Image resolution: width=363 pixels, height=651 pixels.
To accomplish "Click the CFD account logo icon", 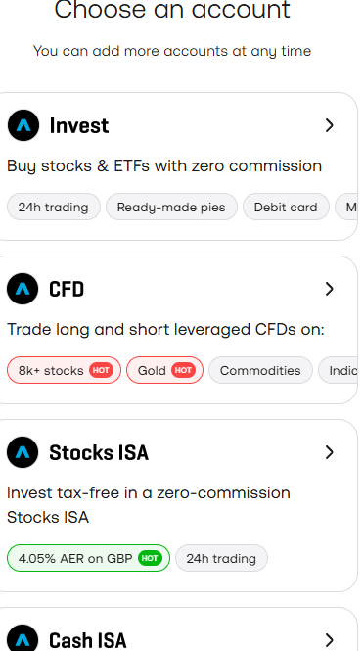I will (x=23, y=289).
